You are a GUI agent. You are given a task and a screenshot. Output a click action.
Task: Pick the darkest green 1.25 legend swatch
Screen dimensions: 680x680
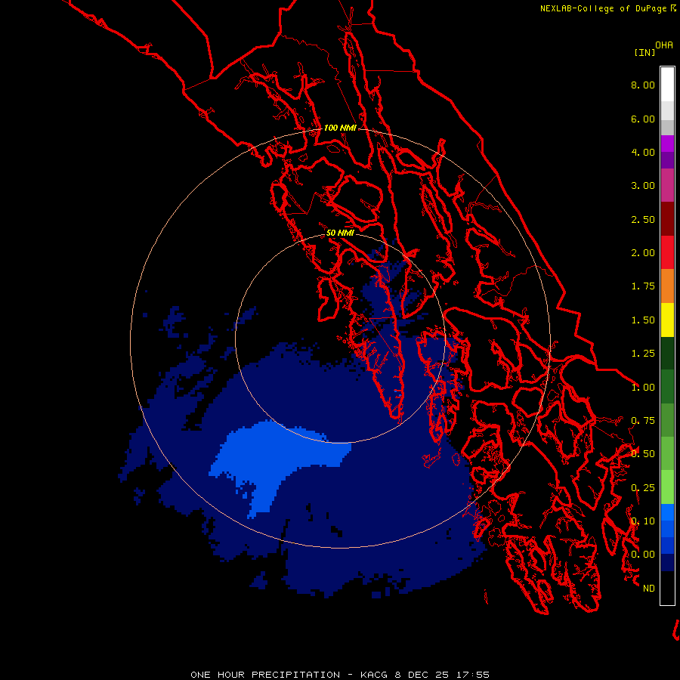(x=667, y=353)
